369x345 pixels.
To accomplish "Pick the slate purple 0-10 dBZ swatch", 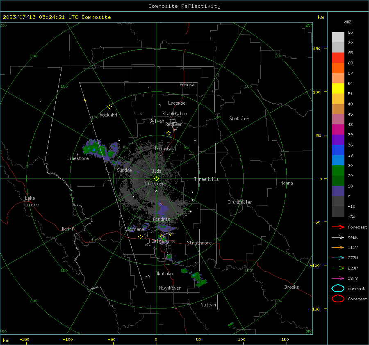I will click(x=338, y=191).
